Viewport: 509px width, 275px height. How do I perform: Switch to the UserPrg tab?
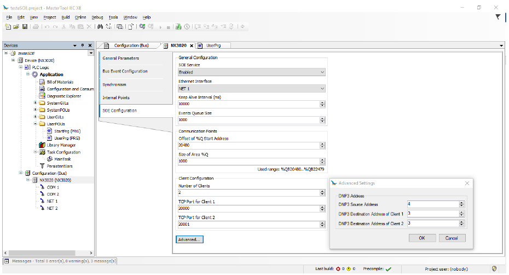(213, 45)
